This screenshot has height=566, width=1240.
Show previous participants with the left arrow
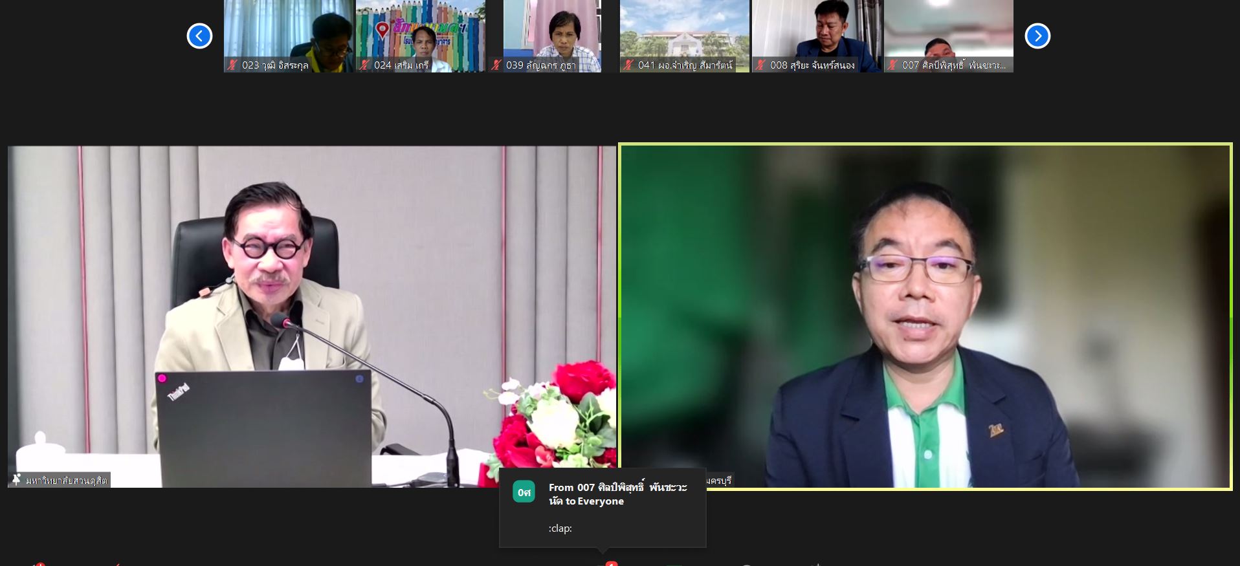pos(199,36)
